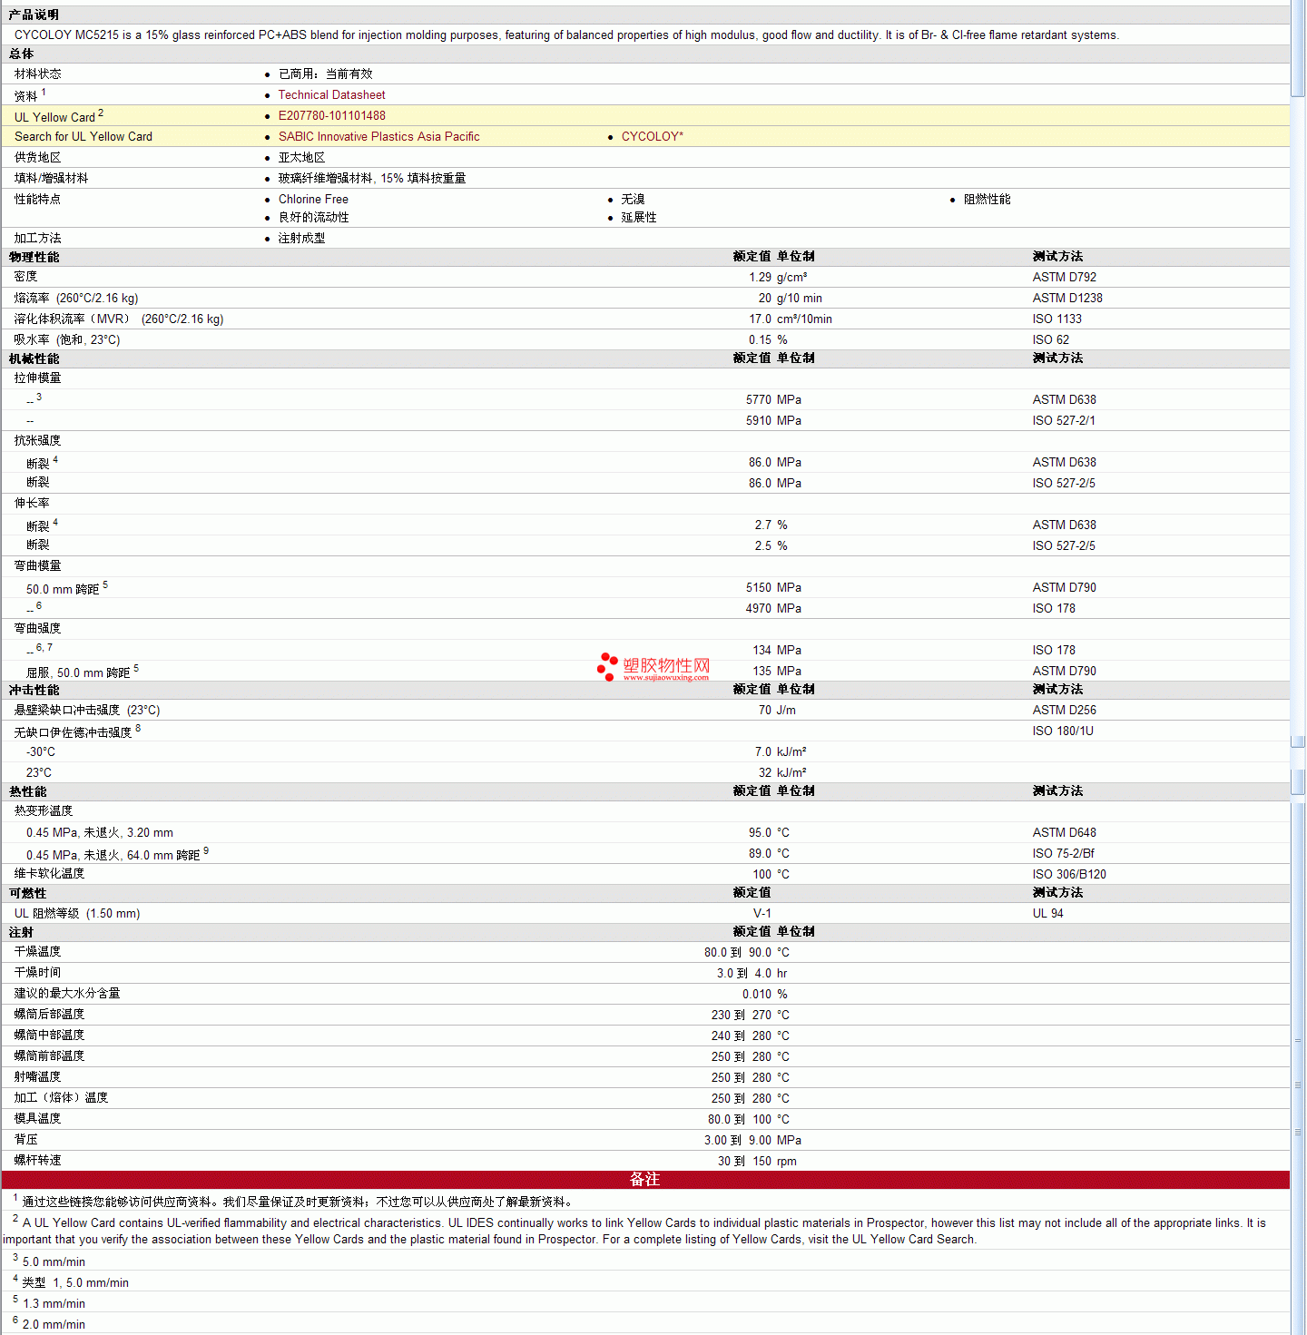Screen dimensions: 1307x1335
Task: Select UL 94 test method cell
Action: [x=1048, y=913]
